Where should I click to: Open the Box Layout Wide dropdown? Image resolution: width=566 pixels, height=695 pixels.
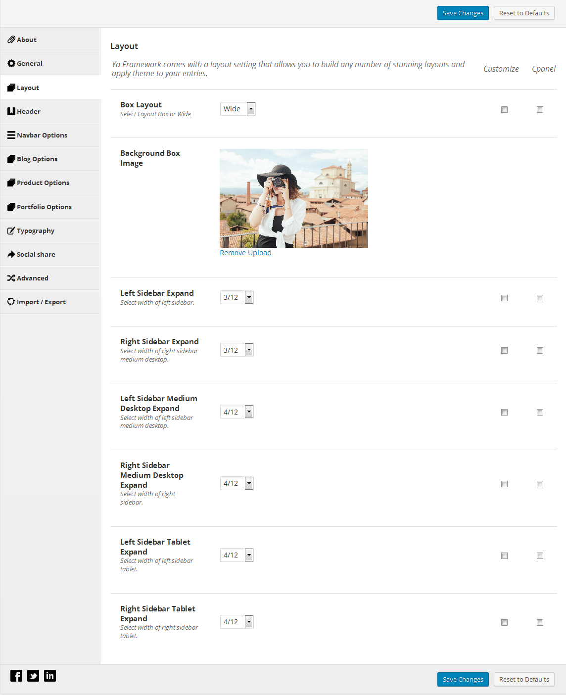pos(238,109)
